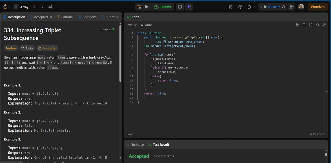
Task: Resume the timer playback
Action: (265, 7)
